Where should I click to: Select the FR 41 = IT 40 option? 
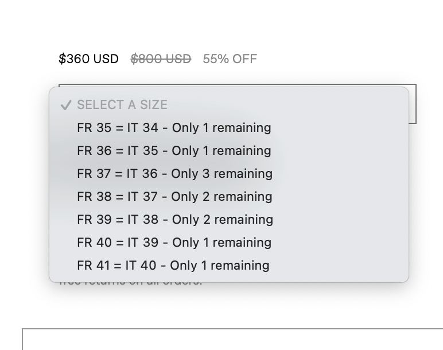click(173, 265)
